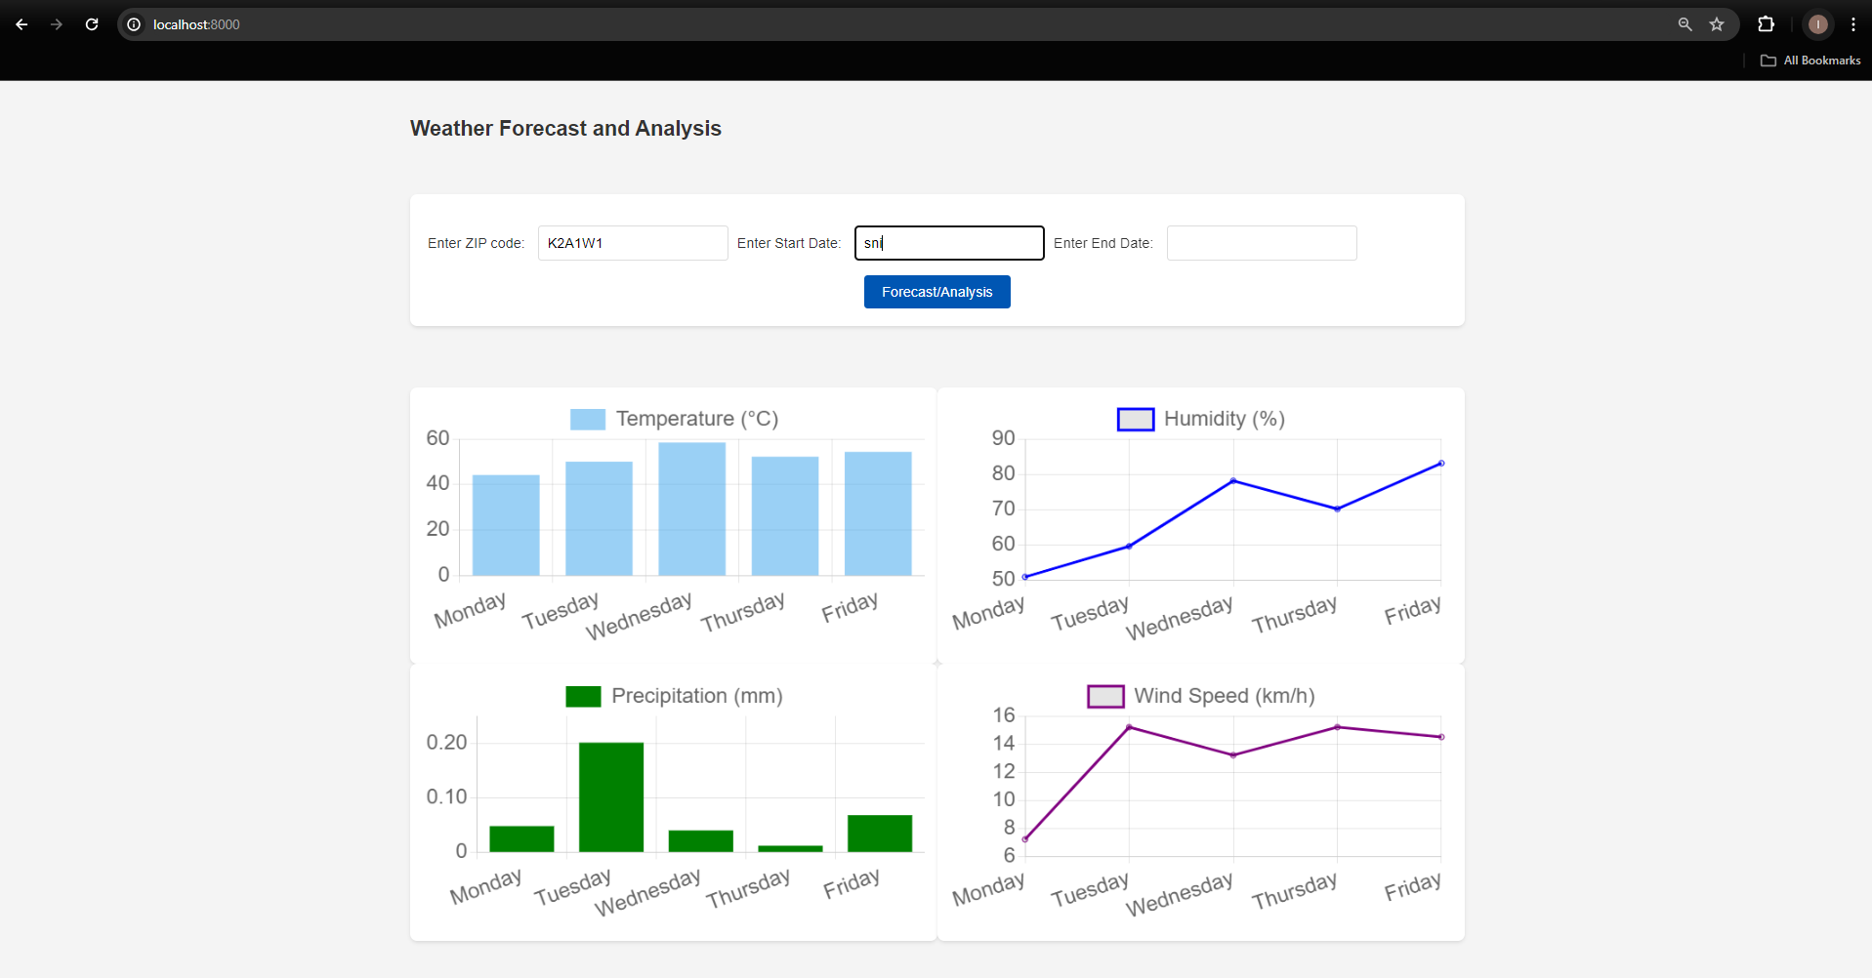Toggle the Wind Speed (km/h) legend swatch

click(1106, 696)
